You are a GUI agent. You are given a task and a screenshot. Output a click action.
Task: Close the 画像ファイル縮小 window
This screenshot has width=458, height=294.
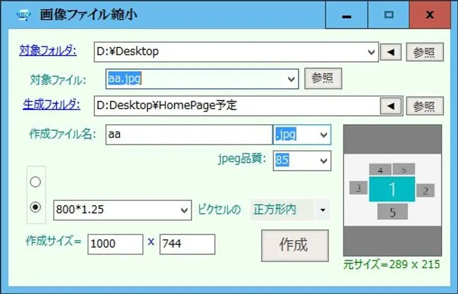tap(430, 15)
